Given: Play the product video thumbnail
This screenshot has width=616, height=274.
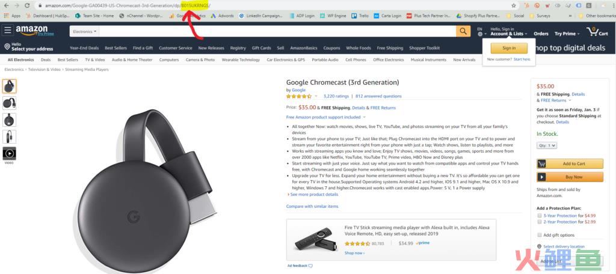Looking at the screenshot, I should [10, 153].
